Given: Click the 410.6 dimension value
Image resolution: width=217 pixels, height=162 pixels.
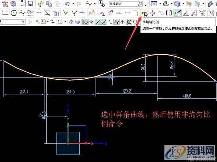Looking at the screenshot, I should click(187, 96).
